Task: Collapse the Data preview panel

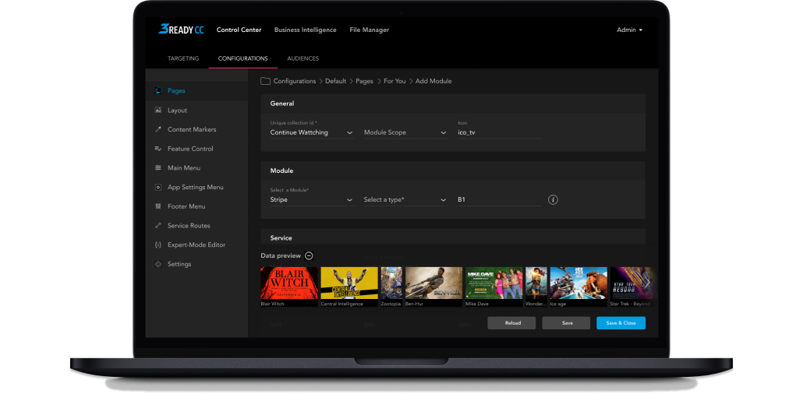Action: click(309, 256)
